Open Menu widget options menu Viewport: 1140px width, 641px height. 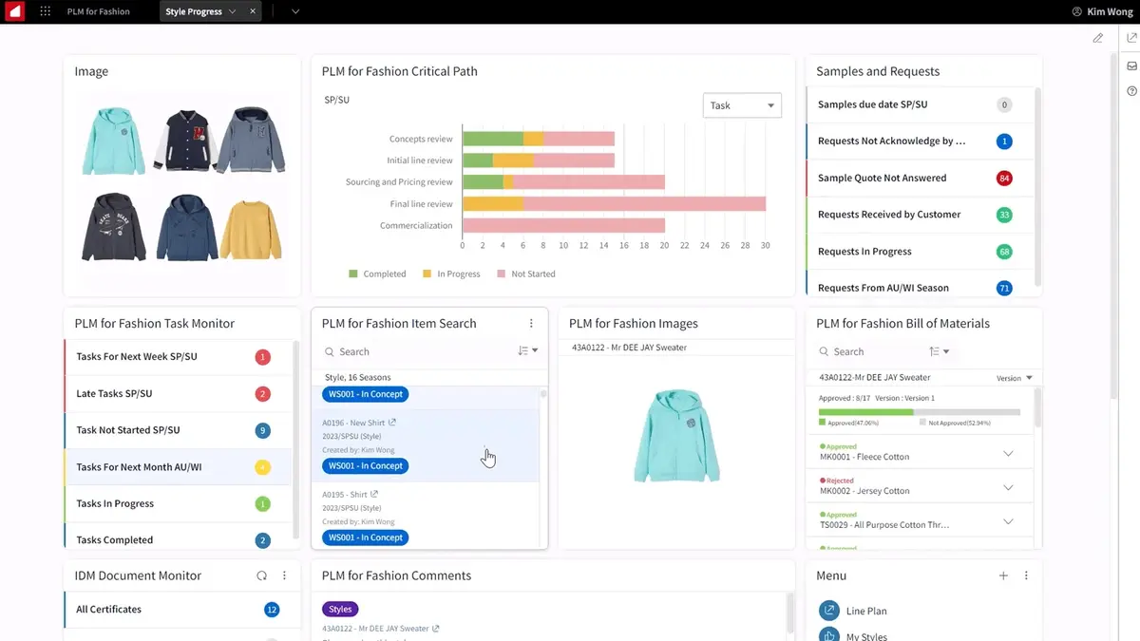tap(1026, 575)
